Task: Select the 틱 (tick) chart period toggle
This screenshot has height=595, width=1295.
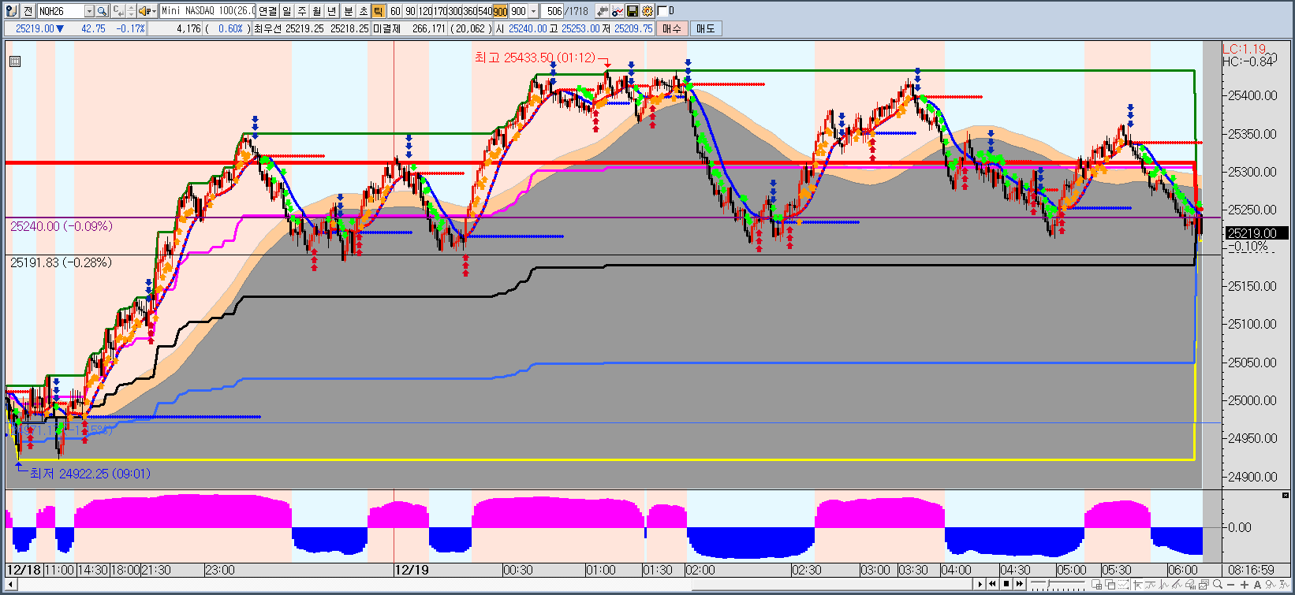Action: [x=378, y=11]
